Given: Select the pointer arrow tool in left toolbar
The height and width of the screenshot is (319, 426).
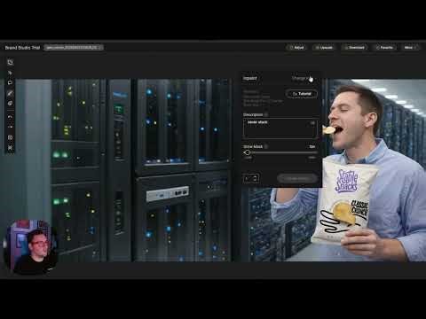Looking at the screenshot, I should pos(10,73).
